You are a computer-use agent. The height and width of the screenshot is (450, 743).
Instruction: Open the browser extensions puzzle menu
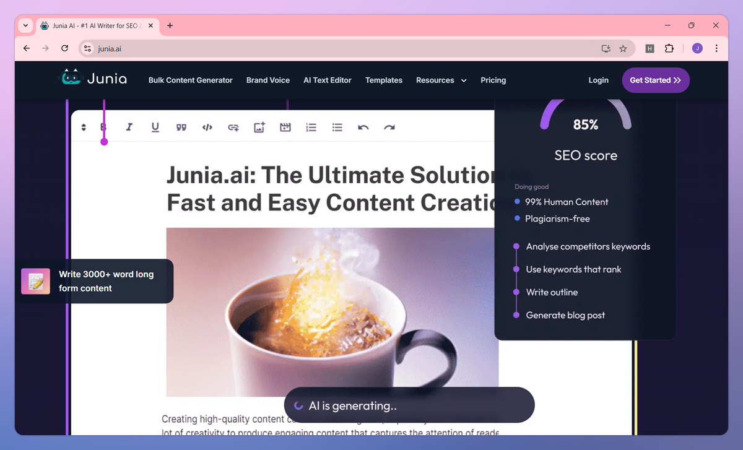point(669,48)
